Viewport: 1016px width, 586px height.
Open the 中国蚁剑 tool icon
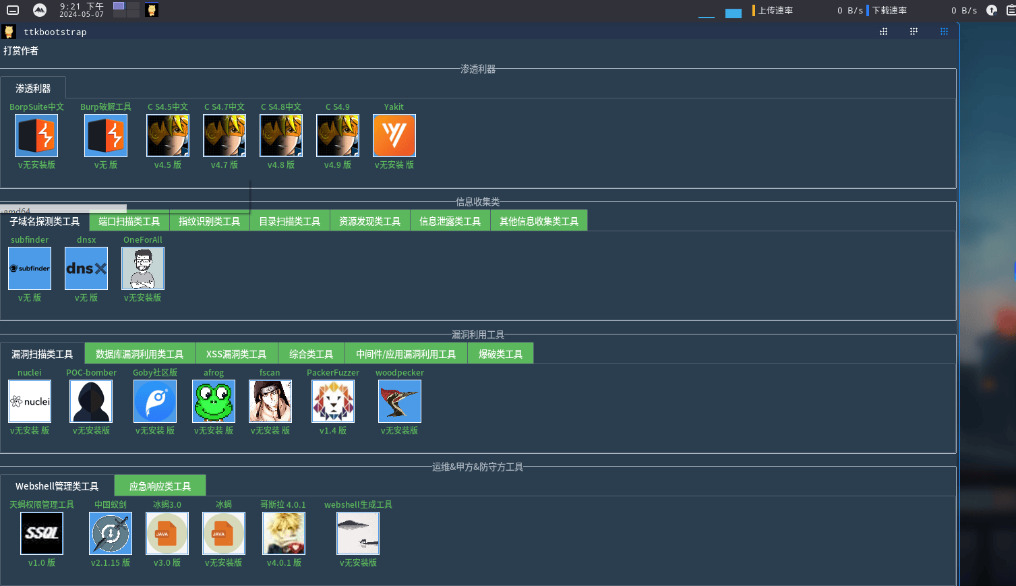pos(111,533)
